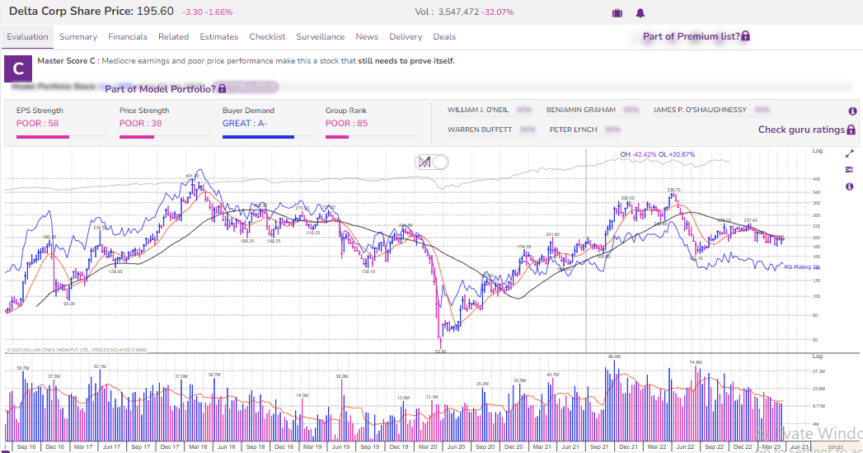Click the alert bell icon

point(640,12)
